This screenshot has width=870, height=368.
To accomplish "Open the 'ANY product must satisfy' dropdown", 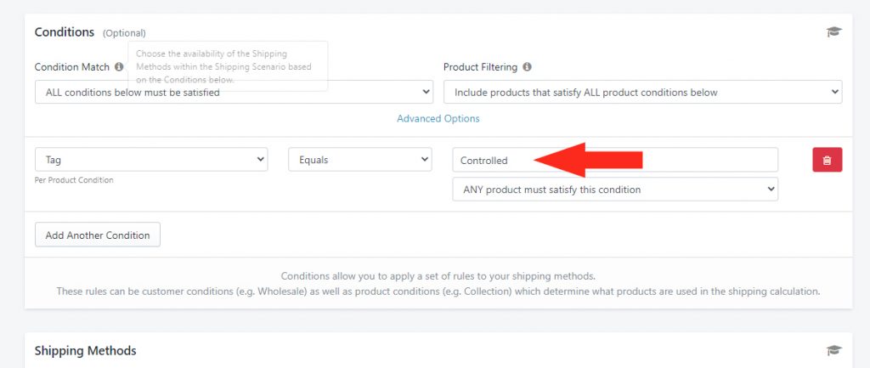I will click(x=615, y=190).
